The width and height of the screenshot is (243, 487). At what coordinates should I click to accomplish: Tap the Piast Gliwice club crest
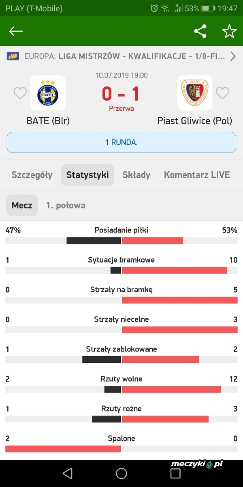(x=195, y=93)
